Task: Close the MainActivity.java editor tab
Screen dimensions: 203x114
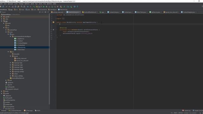Action: tap(80, 12)
